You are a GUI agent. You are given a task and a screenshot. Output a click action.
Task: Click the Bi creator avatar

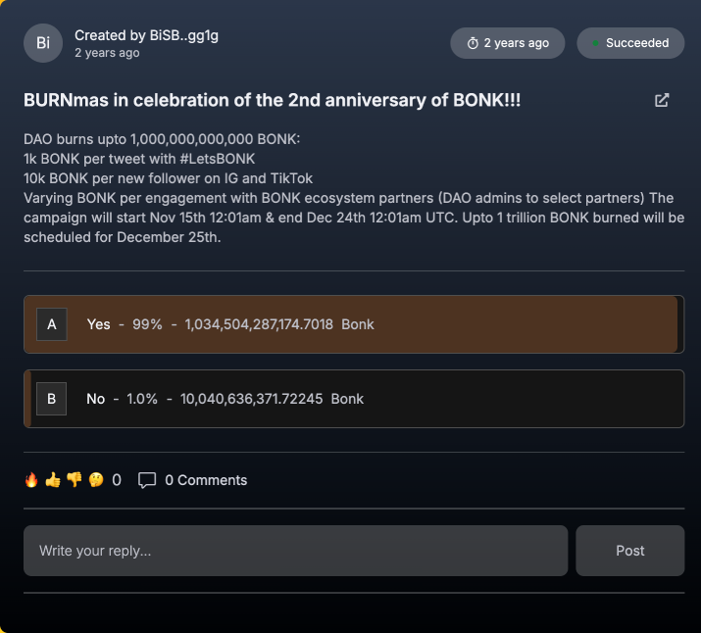click(43, 43)
